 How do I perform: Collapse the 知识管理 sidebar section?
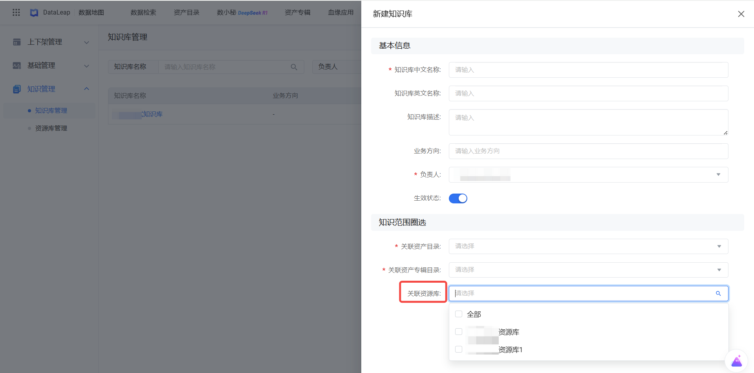87,89
